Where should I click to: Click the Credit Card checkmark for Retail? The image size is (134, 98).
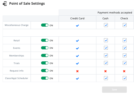pos(77,41)
